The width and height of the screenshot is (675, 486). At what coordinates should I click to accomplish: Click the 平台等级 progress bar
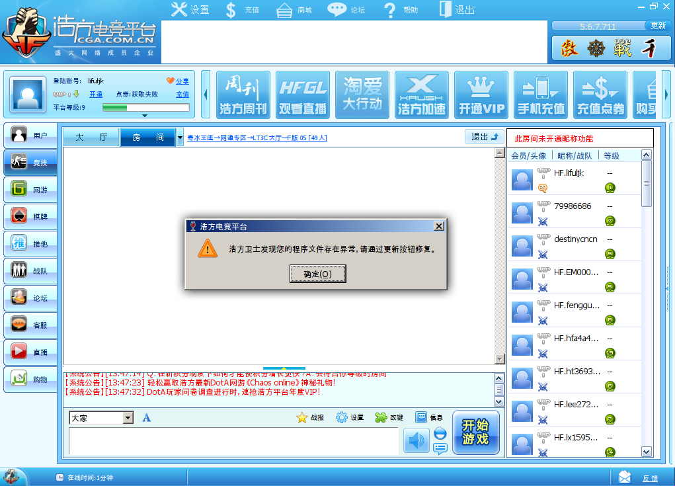click(x=146, y=108)
